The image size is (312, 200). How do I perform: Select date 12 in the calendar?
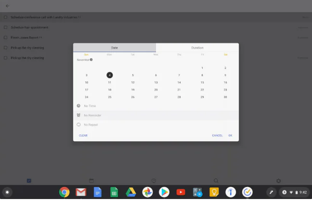click(133, 82)
